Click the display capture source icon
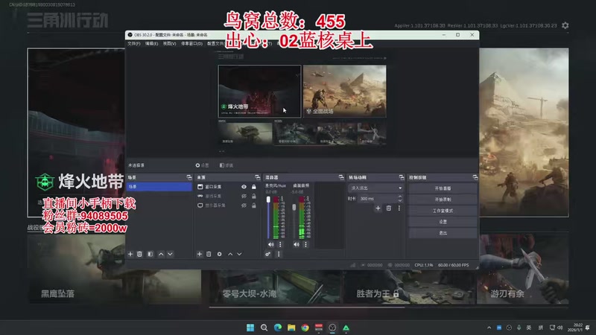This screenshot has width=596, height=335. coord(200,205)
